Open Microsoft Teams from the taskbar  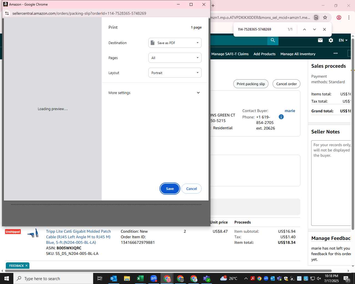tap(207, 278)
